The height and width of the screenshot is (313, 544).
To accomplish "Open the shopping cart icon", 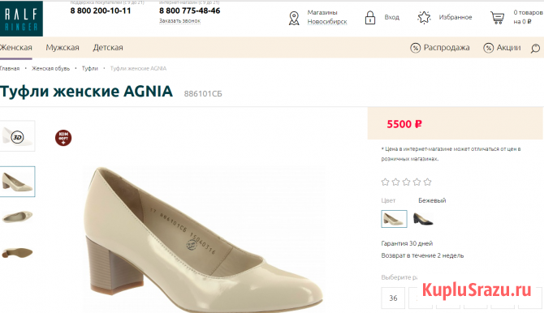I will [x=497, y=17].
